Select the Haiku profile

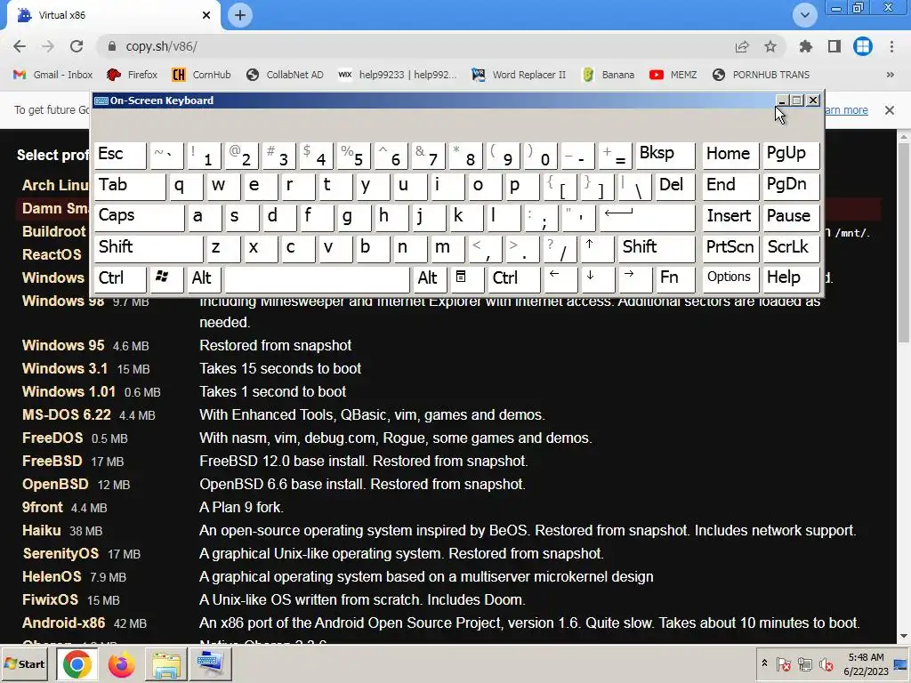(x=41, y=530)
